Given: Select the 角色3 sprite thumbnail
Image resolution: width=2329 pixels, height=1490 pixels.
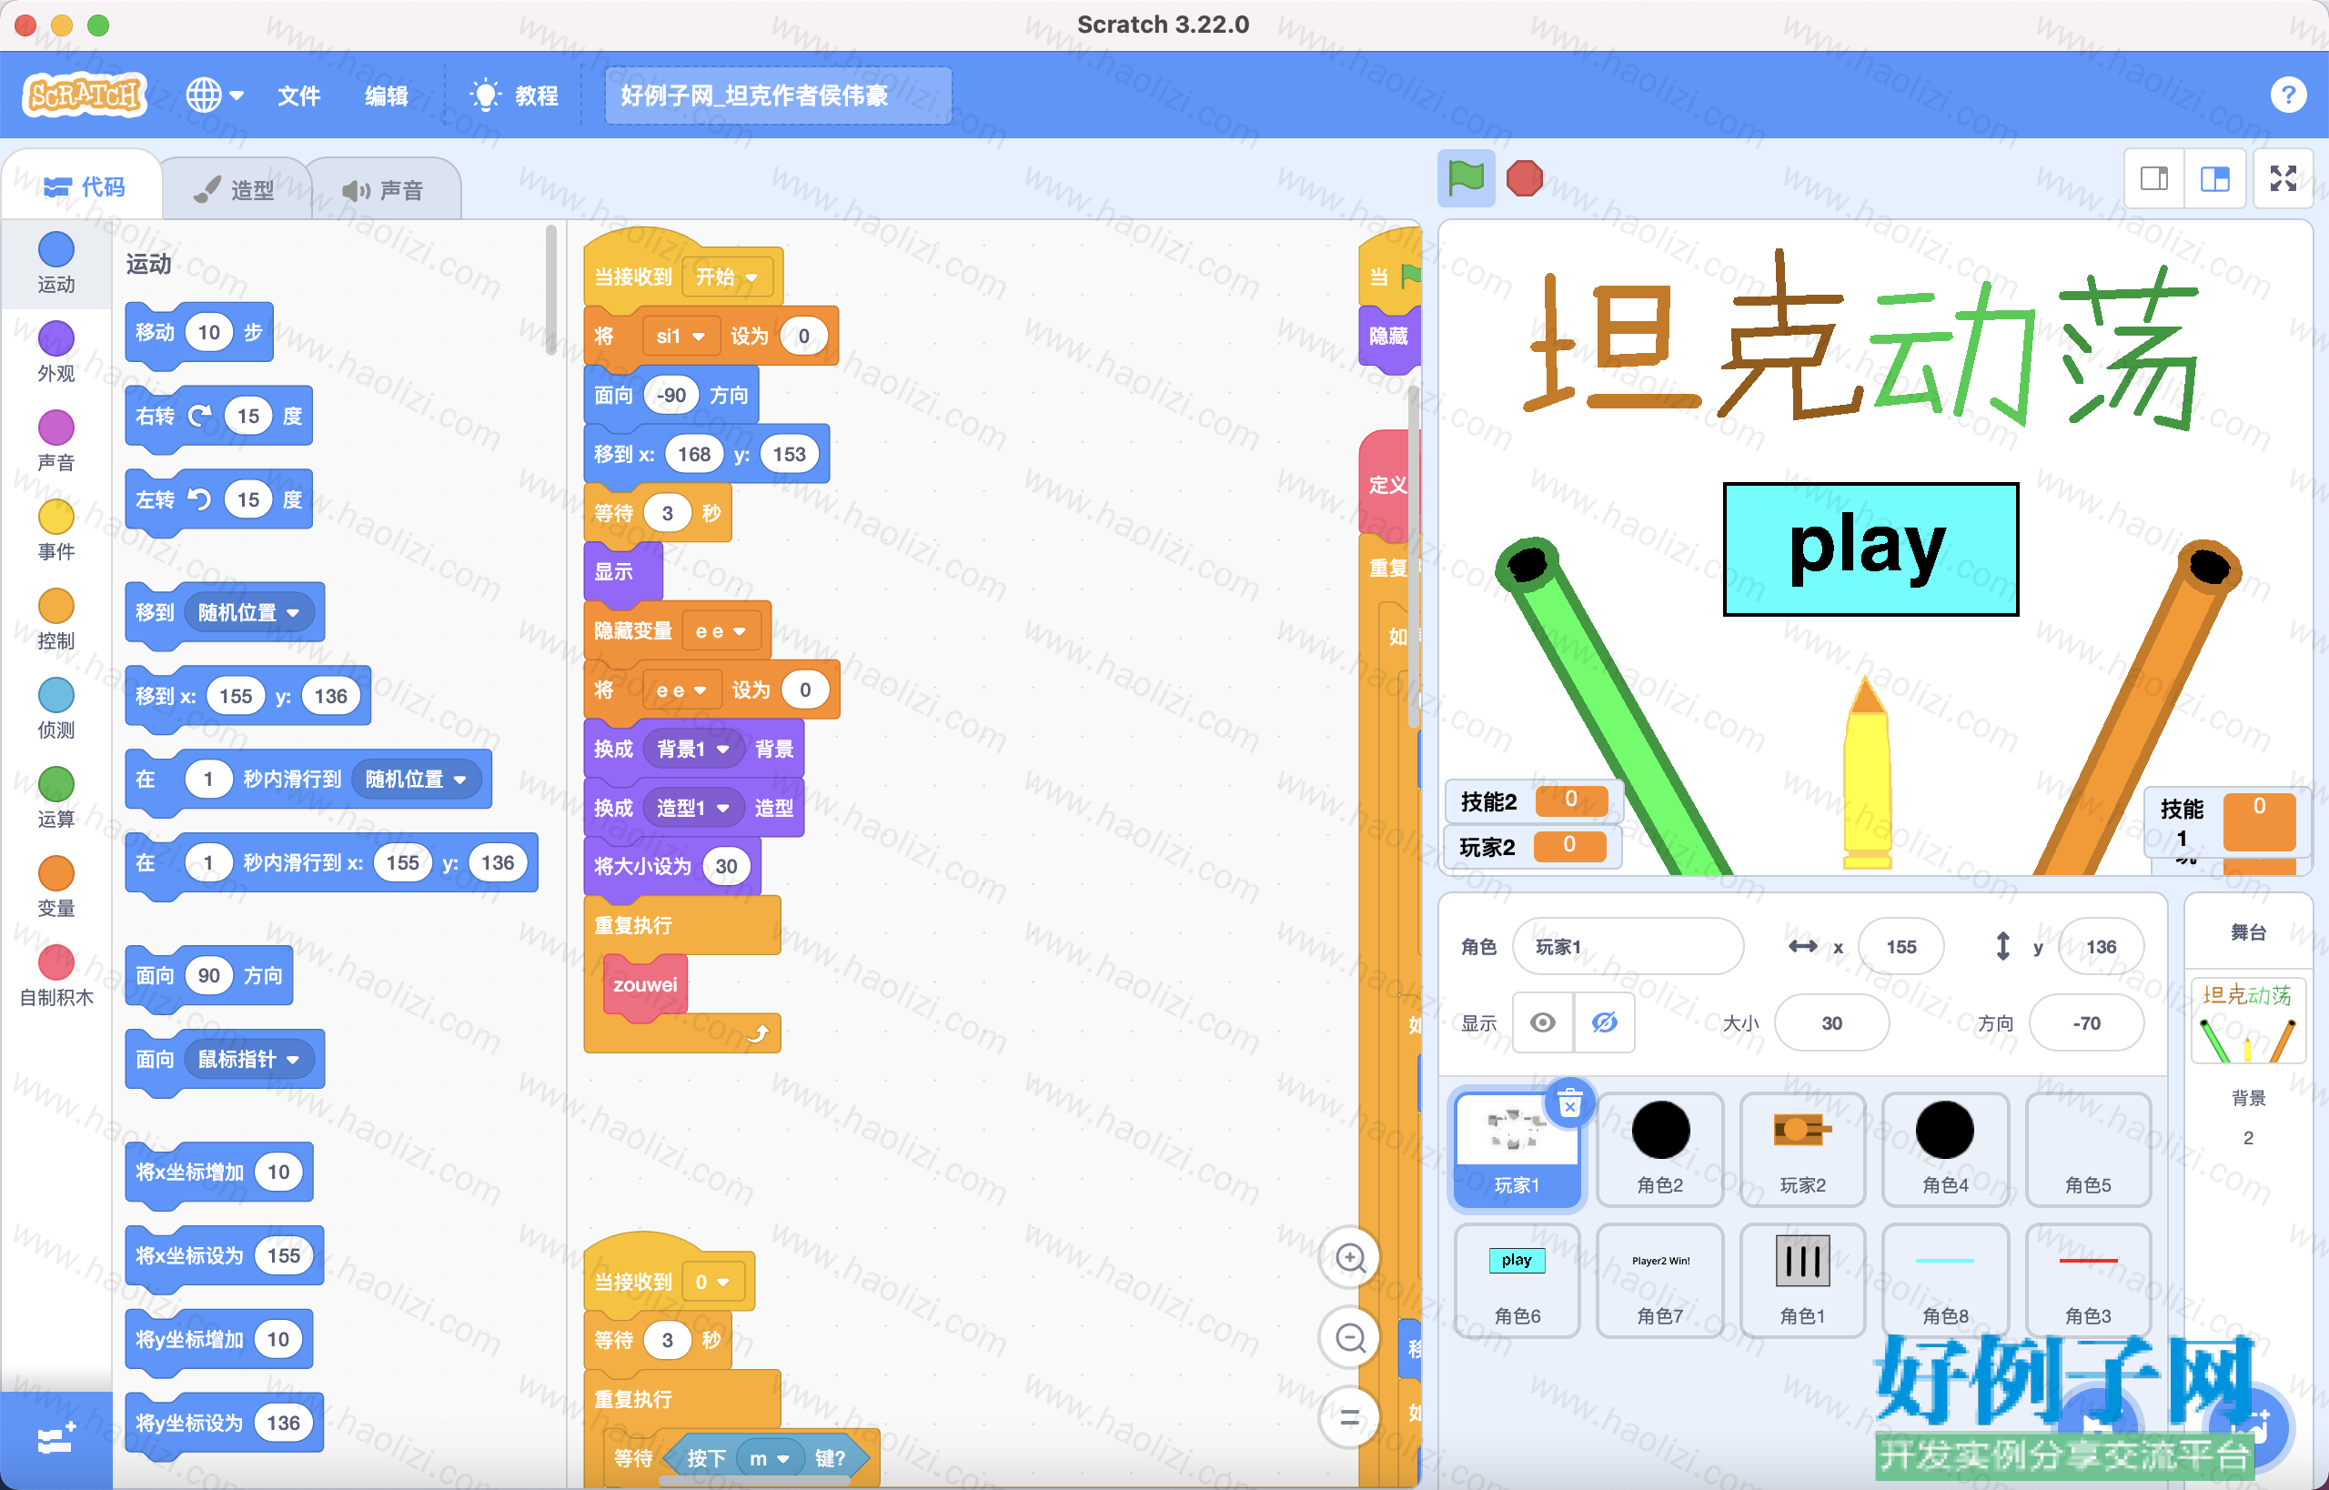Looking at the screenshot, I should (x=2088, y=1280).
